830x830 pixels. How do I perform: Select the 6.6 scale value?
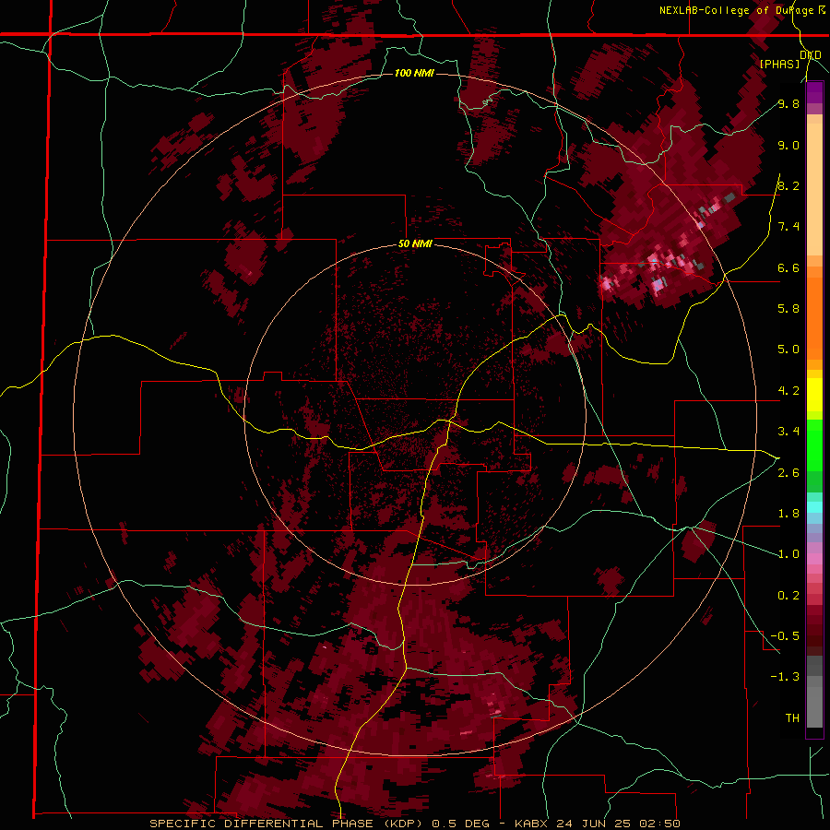click(788, 267)
